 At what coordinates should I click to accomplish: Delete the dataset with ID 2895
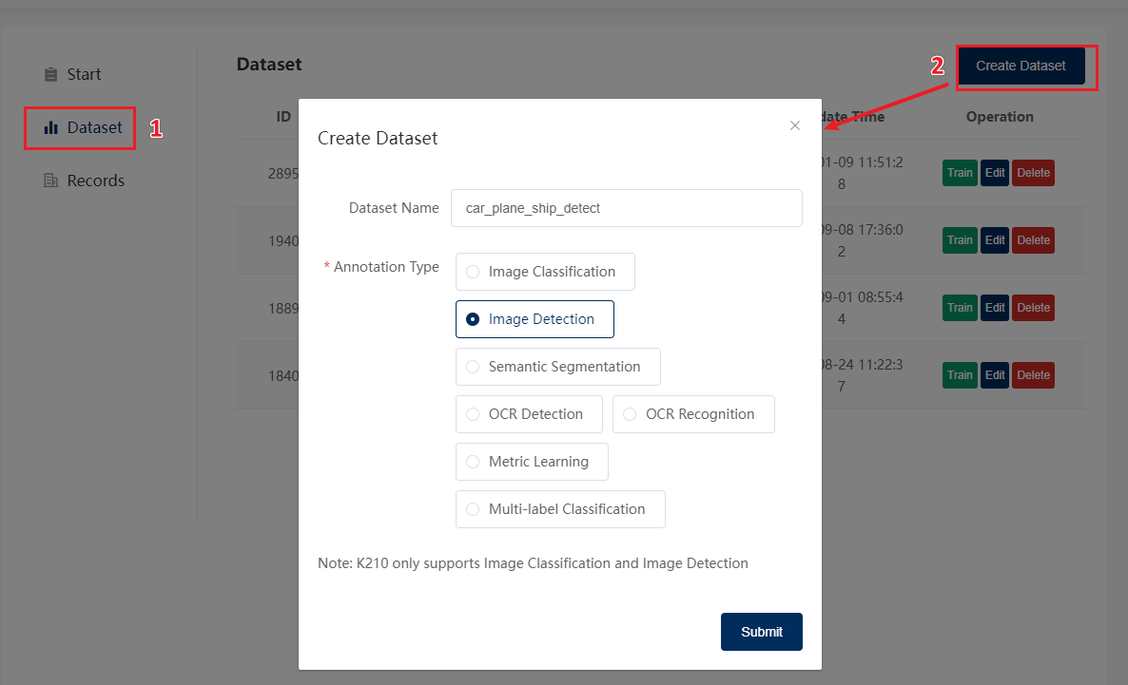click(x=1033, y=173)
